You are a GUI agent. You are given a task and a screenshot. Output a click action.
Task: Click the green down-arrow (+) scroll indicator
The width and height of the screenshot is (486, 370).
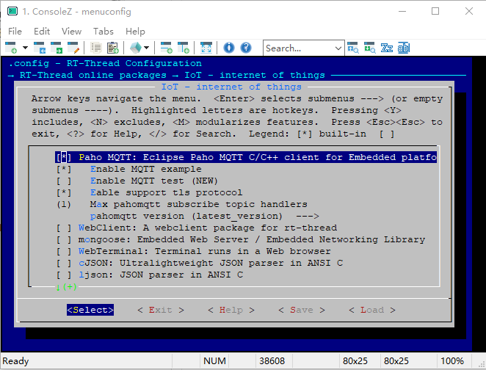tap(66, 287)
